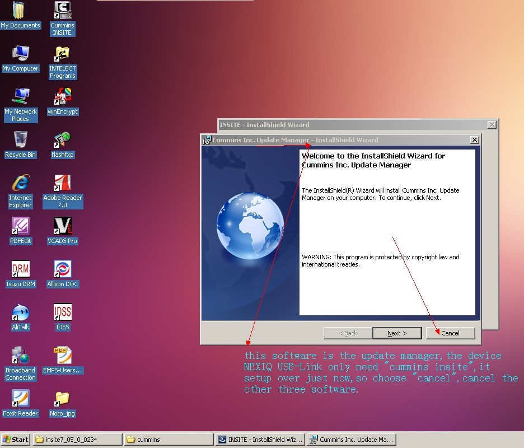Open the Windows Start menu
The width and height of the screenshot is (524, 448).
[16, 440]
